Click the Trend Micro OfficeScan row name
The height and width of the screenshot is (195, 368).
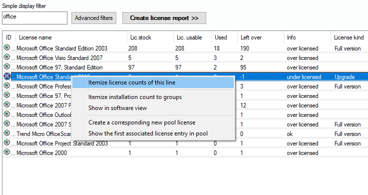point(43,134)
